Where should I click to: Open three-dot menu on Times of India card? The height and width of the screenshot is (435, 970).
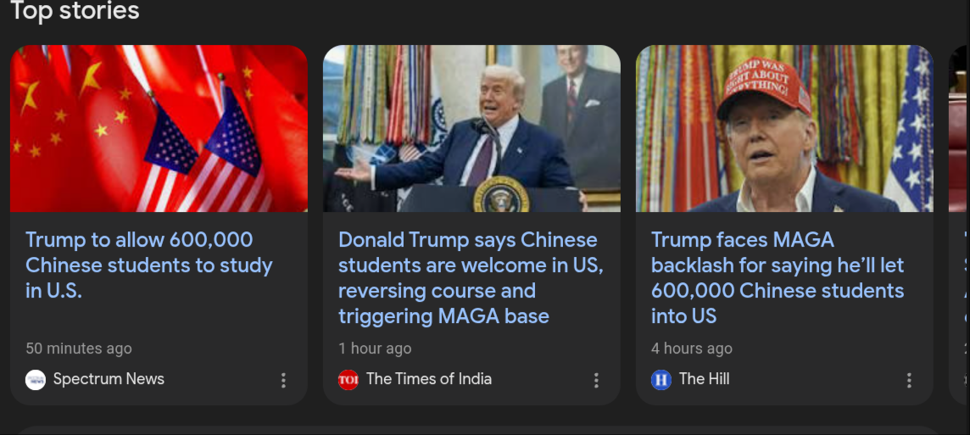point(596,380)
